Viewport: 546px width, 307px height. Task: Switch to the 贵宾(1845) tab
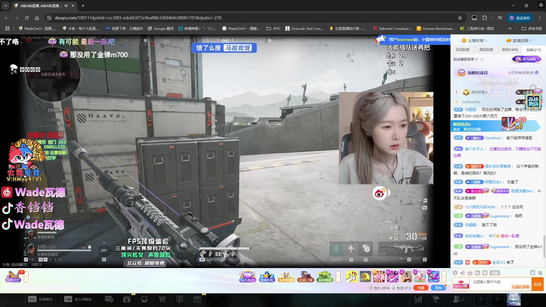510,50
